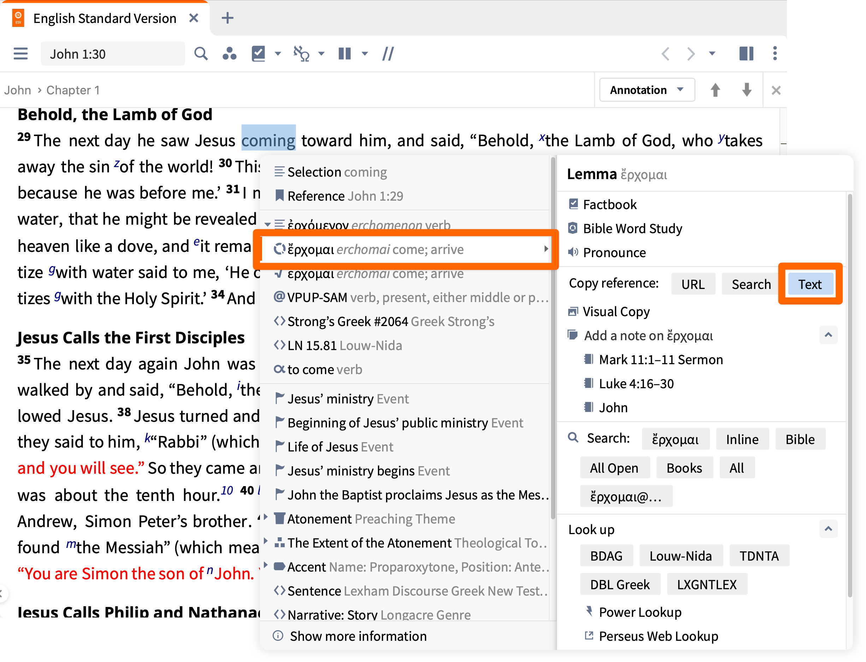Open history dropdown arrow
The width and height of the screenshot is (866, 662).
click(x=712, y=54)
